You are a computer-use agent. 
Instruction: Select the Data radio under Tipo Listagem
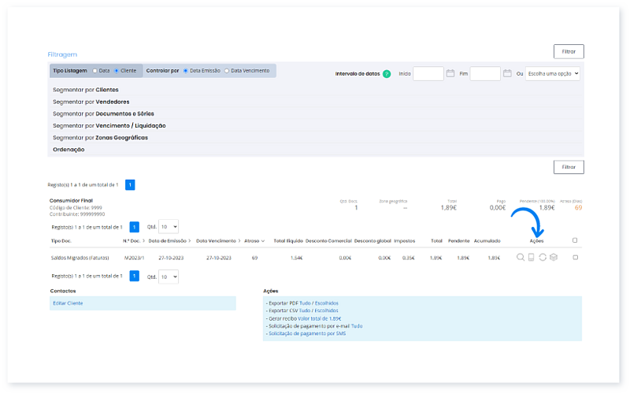[x=94, y=71]
